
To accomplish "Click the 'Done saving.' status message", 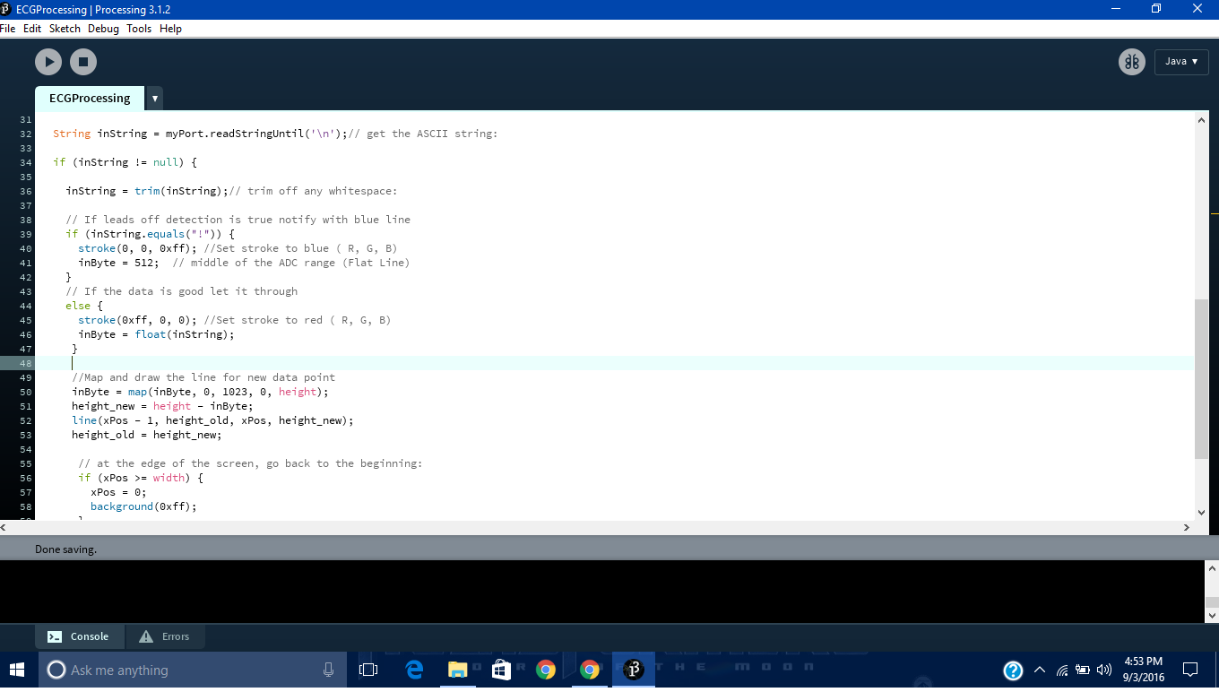I will click(x=65, y=549).
